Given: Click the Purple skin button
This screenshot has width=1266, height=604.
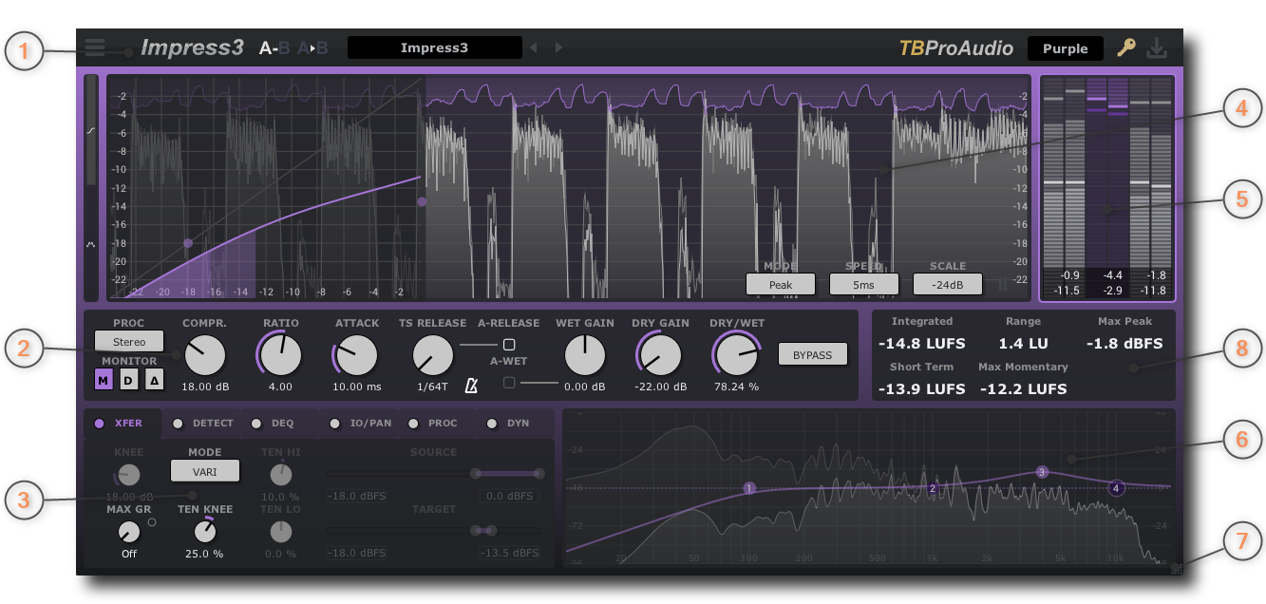Looking at the screenshot, I should pos(1065,47).
